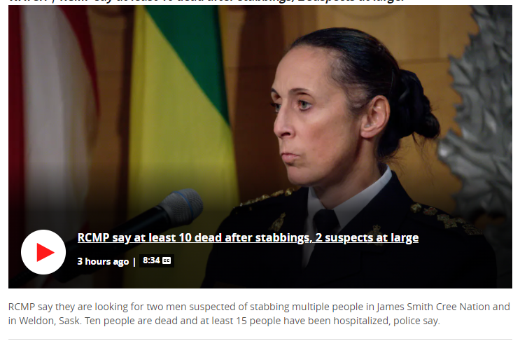Image resolution: width=520 pixels, height=341 pixels.
Task: Click the red triangle inside the play circle
Action: (x=45, y=252)
